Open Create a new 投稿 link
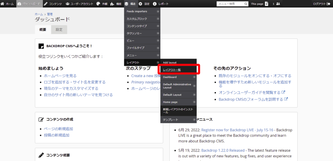 (146, 76)
